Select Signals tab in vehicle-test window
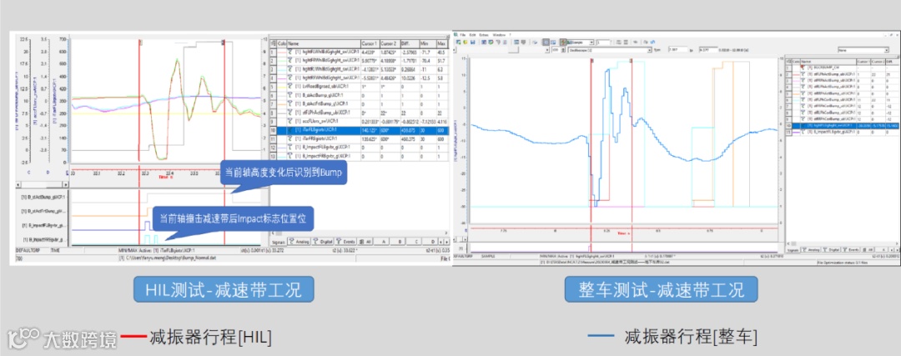Image resolution: width=901 pixels, height=356 pixels. pyautogui.click(x=793, y=250)
